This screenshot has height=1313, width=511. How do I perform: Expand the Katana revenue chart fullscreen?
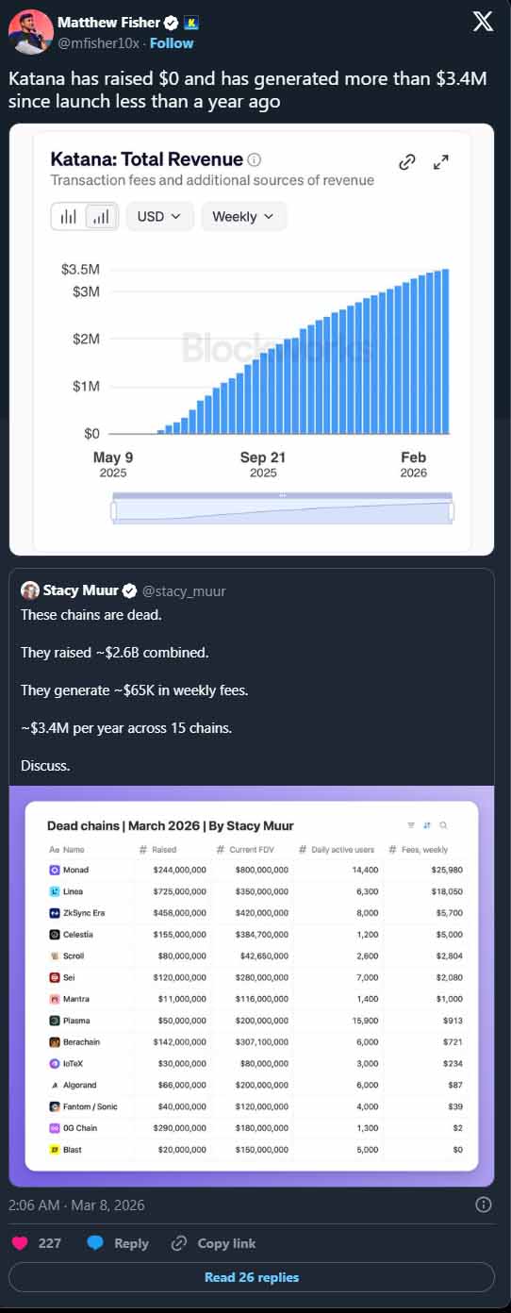[440, 162]
